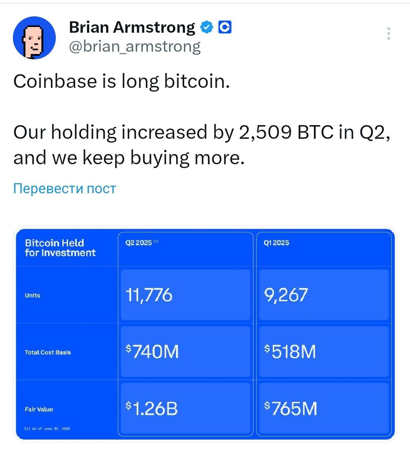
Task: Click the 9,267 units cell
Action: point(324,295)
